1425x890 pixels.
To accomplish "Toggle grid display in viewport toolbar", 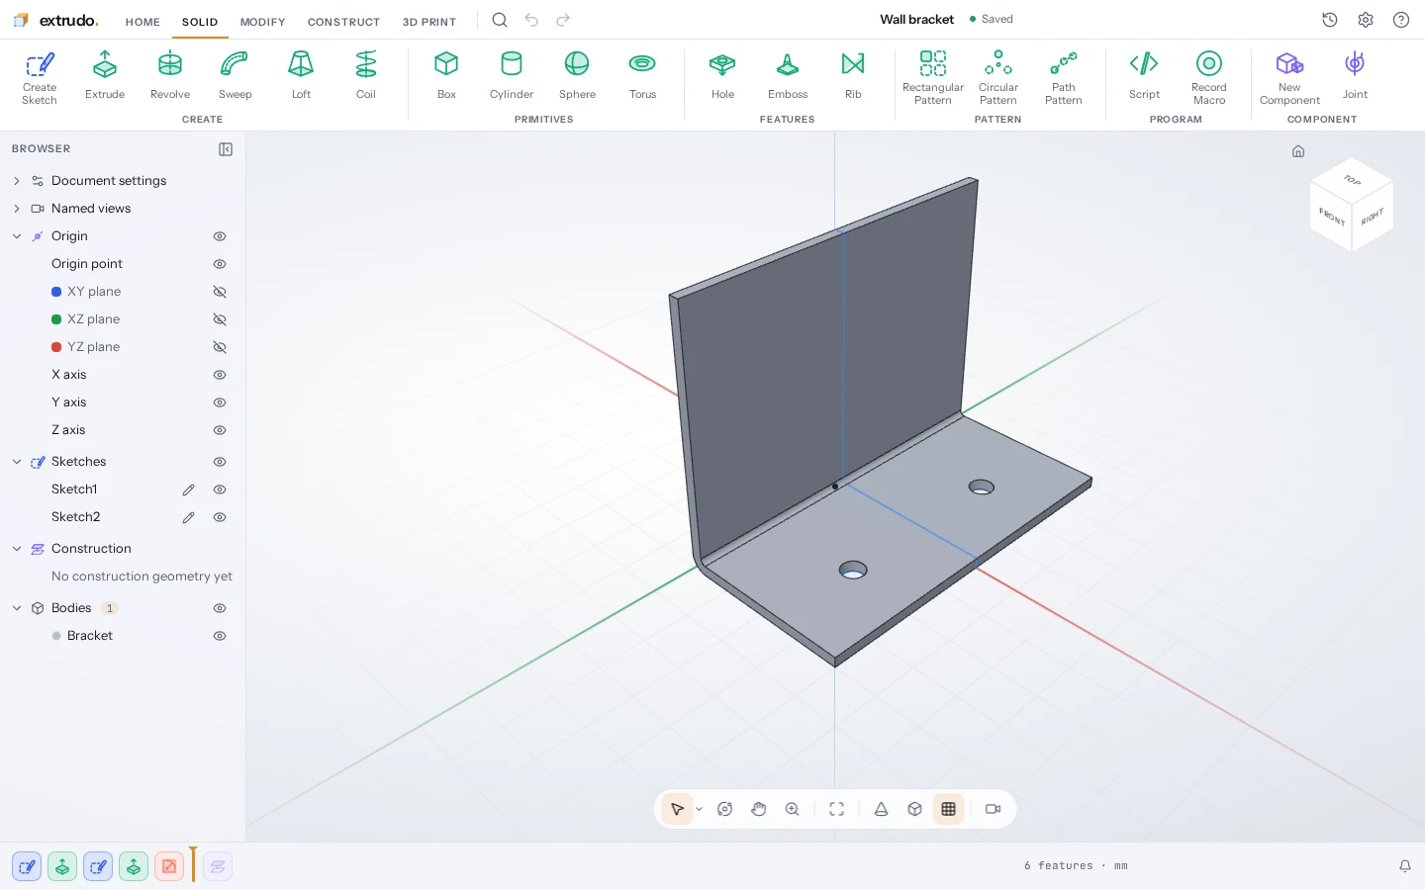I will [948, 809].
